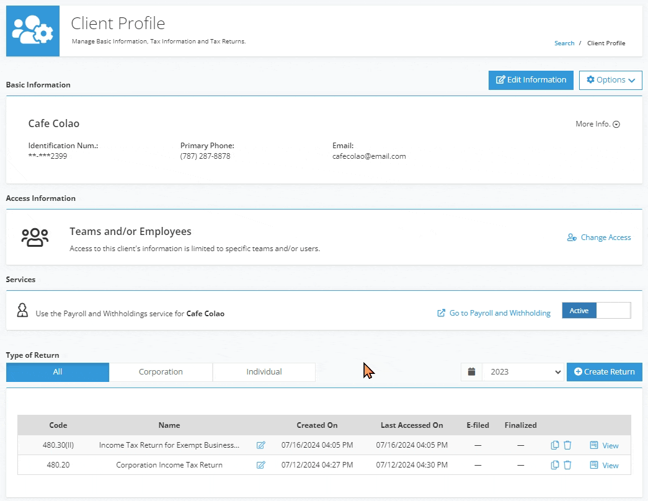Click the calendar icon beside the year
This screenshot has width=648, height=501.
(472, 372)
